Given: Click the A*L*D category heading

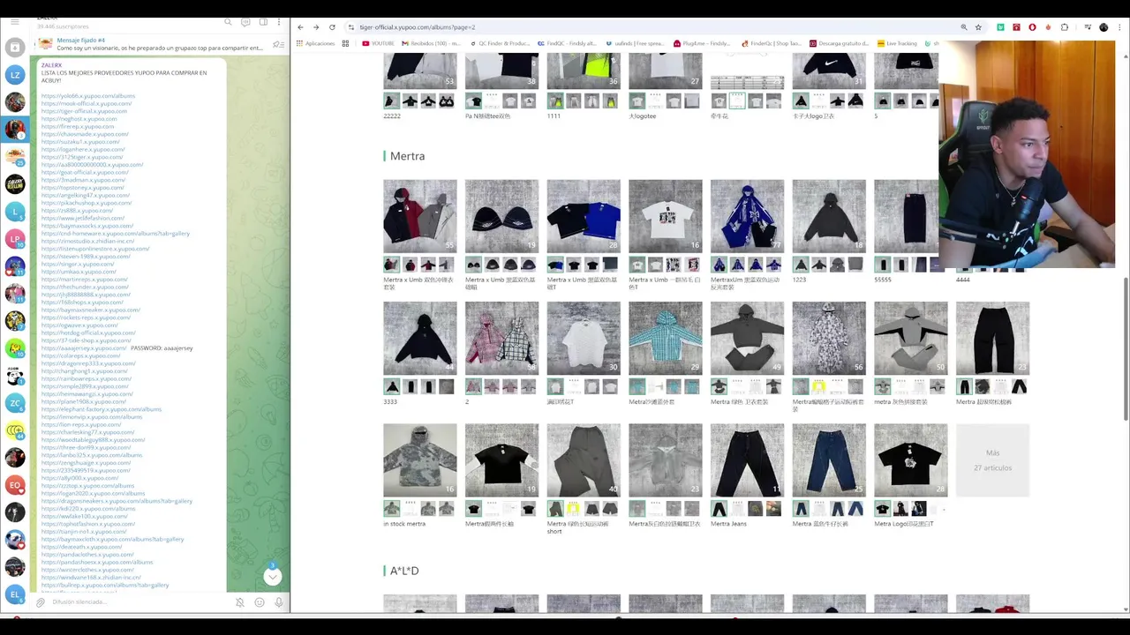Looking at the screenshot, I should coord(404,571).
